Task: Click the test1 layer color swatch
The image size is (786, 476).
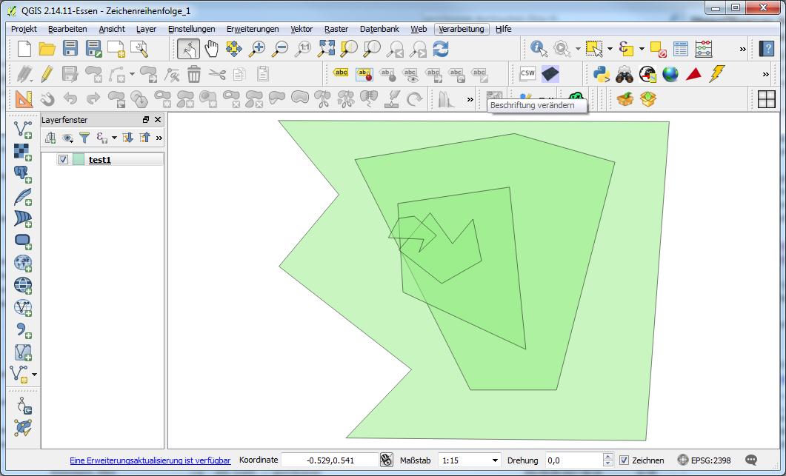Action: (79, 160)
